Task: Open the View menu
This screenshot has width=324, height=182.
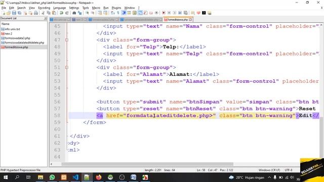Action: coord(31,8)
